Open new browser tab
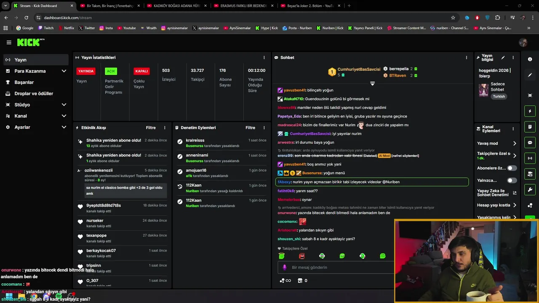Image resolution: width=539 pixels, height=303 pixels. 349,6
